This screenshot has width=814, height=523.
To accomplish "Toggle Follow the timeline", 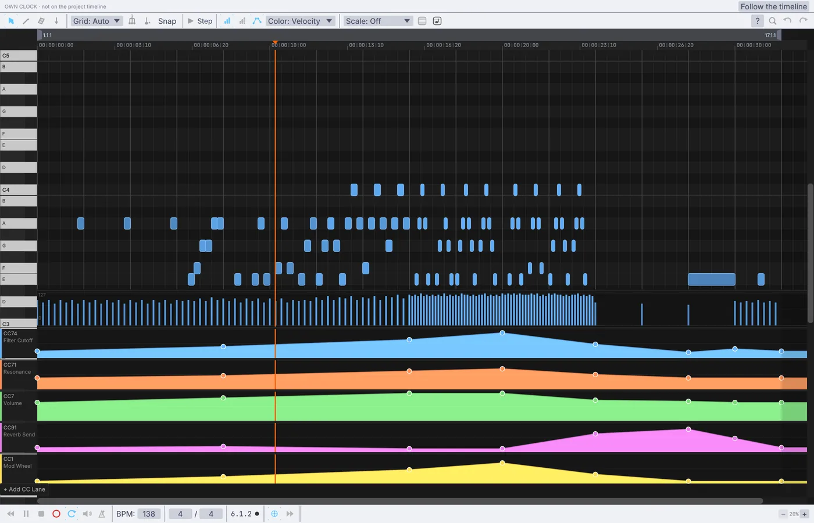I will (774, 6).
